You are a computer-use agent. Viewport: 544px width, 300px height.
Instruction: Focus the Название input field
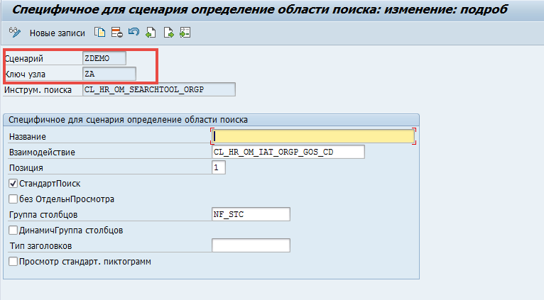313,136
